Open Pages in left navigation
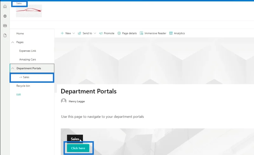 pos(20,42)
